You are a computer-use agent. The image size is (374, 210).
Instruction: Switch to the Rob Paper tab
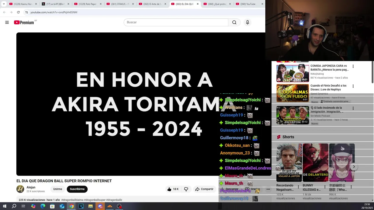tap(87, 4)
